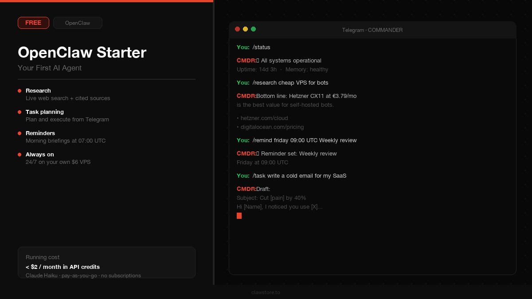Click the FREE badge
The width and height of the screenshot is (532, 299).
pos(33,23)
